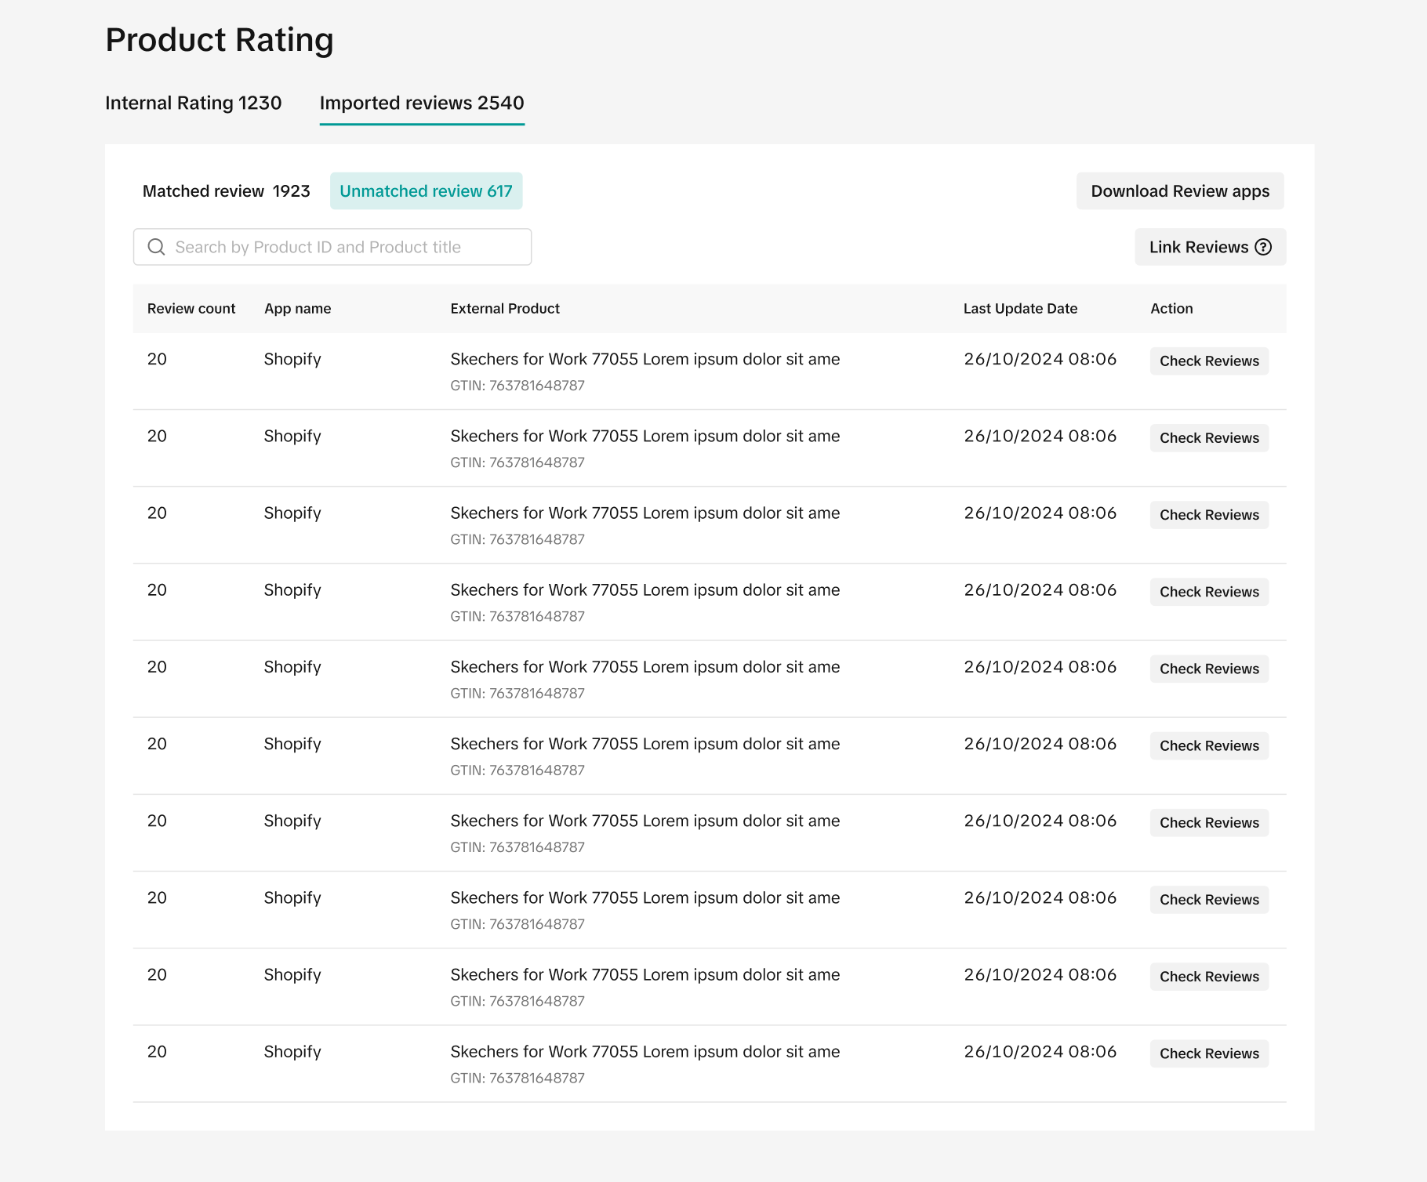
Task: Click the Last Update Date column header
Action: 1020,309
